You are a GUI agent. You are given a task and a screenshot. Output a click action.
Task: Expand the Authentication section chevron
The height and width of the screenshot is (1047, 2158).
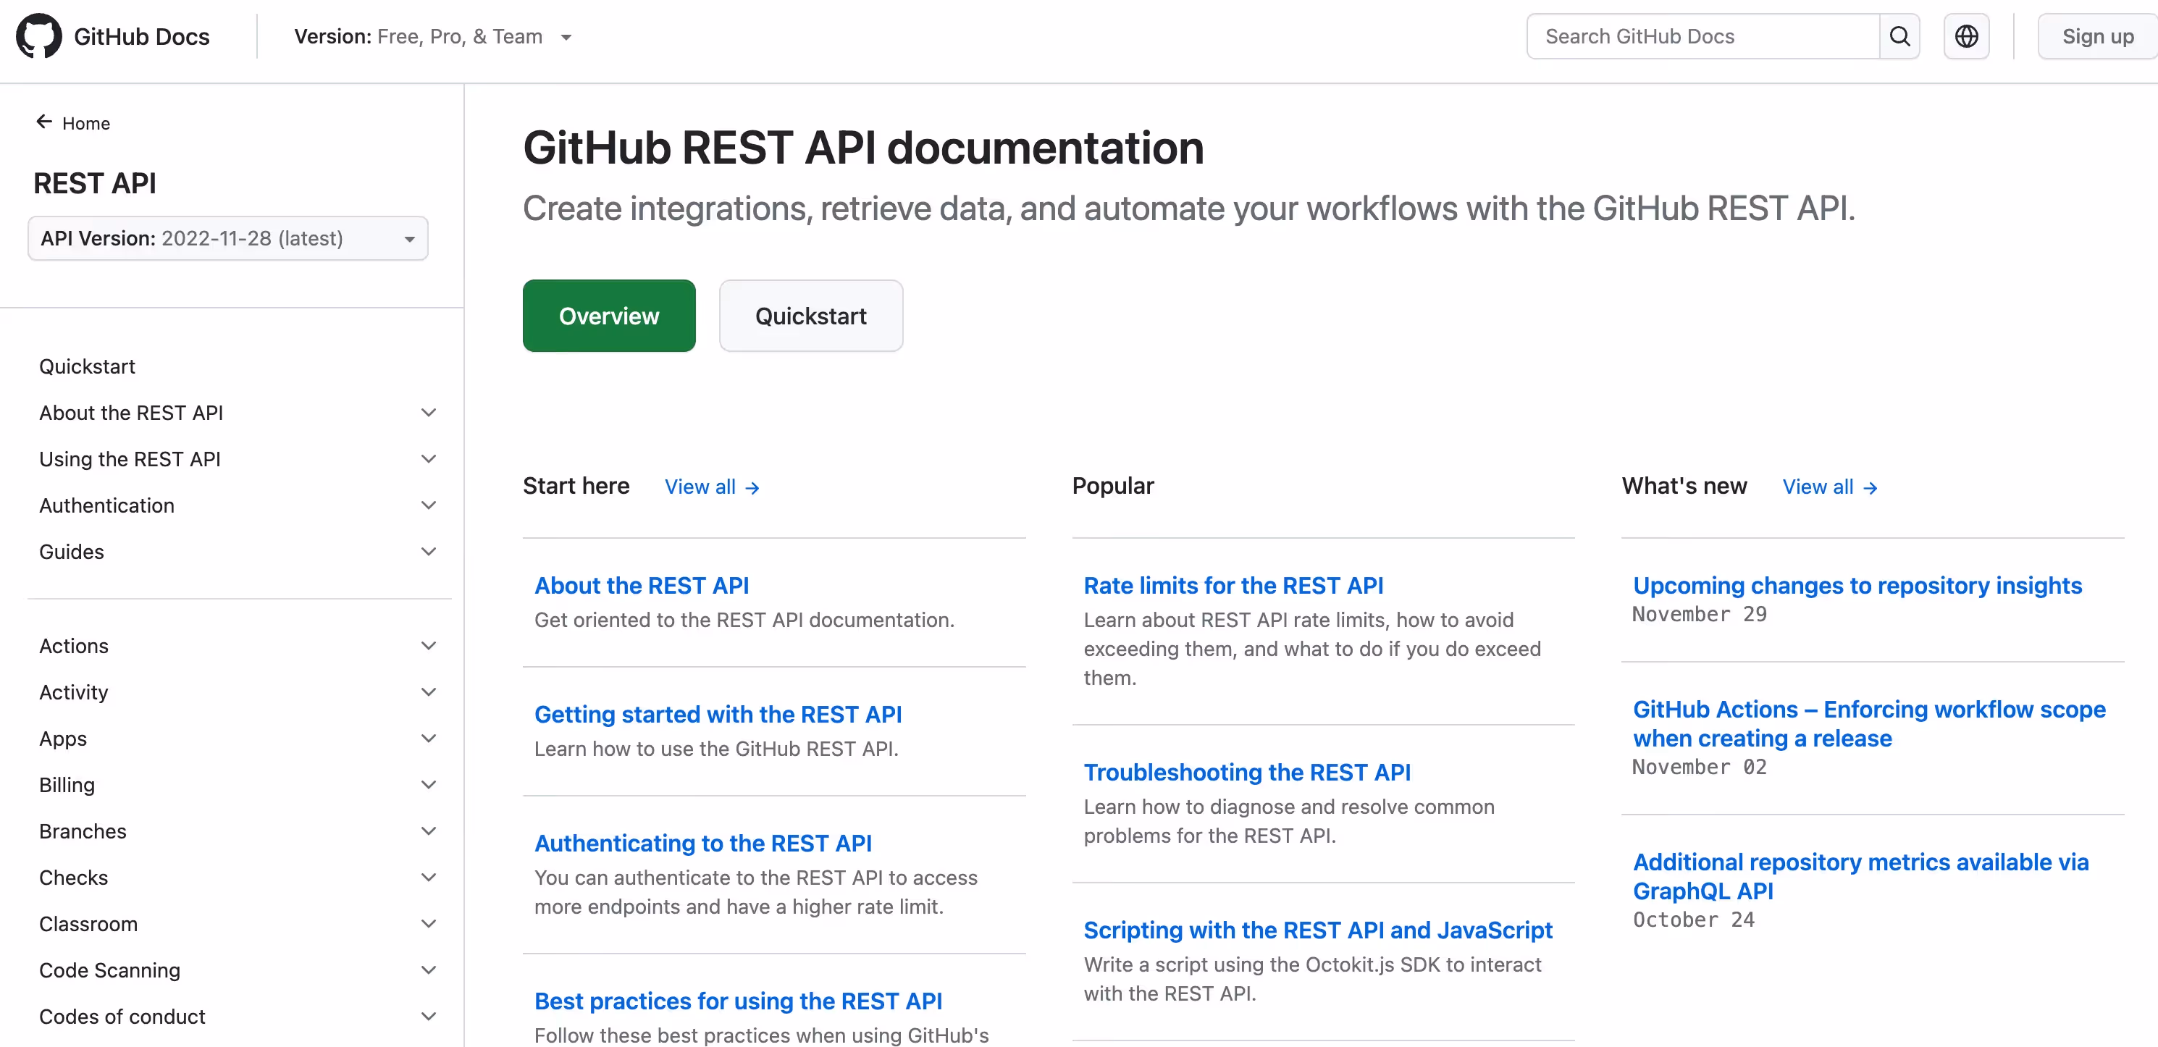coord(428,505)
